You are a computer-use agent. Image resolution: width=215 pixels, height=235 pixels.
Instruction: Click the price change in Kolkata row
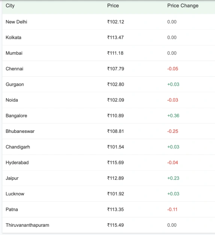(172, 37)
